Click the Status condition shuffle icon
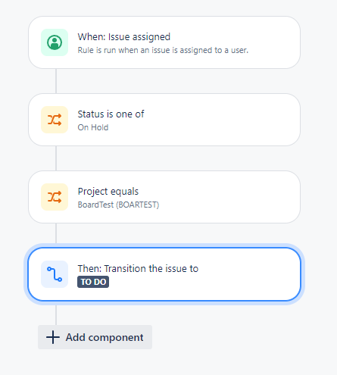337x375 pixels. (55, 120)
